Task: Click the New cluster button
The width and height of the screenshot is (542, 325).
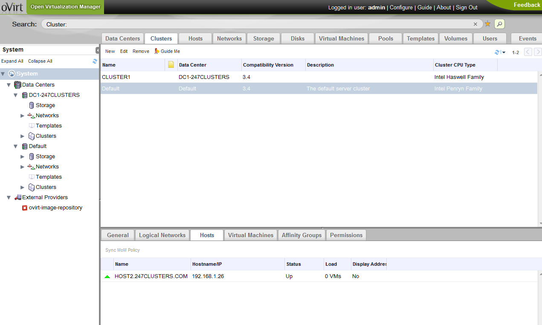Action: click(x=110, y=51)
